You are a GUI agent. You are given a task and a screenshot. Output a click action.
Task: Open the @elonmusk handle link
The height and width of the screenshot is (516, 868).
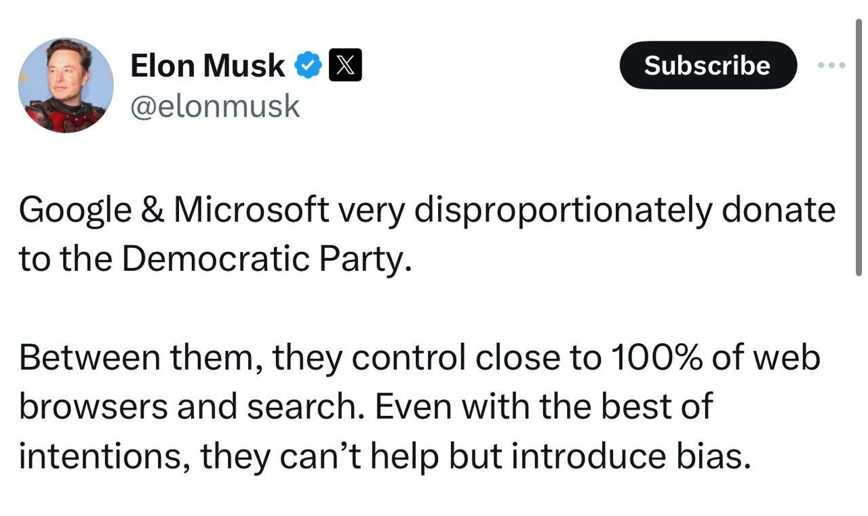pyautogui.click(x=215, y=106)
